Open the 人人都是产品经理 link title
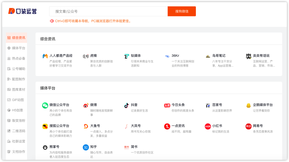This screenshot has width=289, height=162. click(61, 55)
